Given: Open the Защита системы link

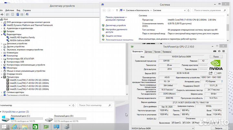Looking at the screenshot, I should pyautogui.click(x=114, y=36).
